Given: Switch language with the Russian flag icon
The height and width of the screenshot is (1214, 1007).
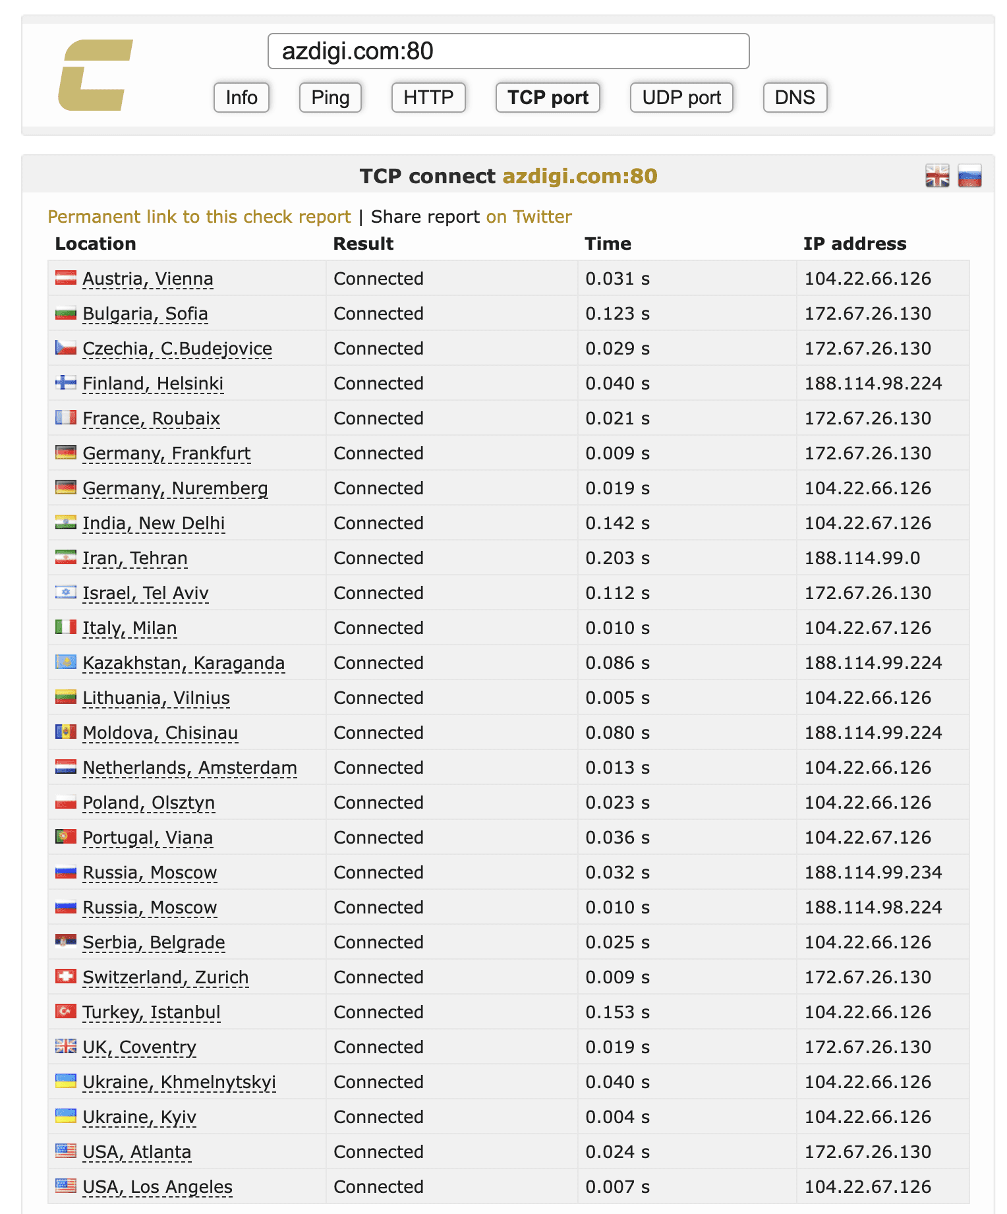Looking at the screenshot, I should click(x=969, y=176).
